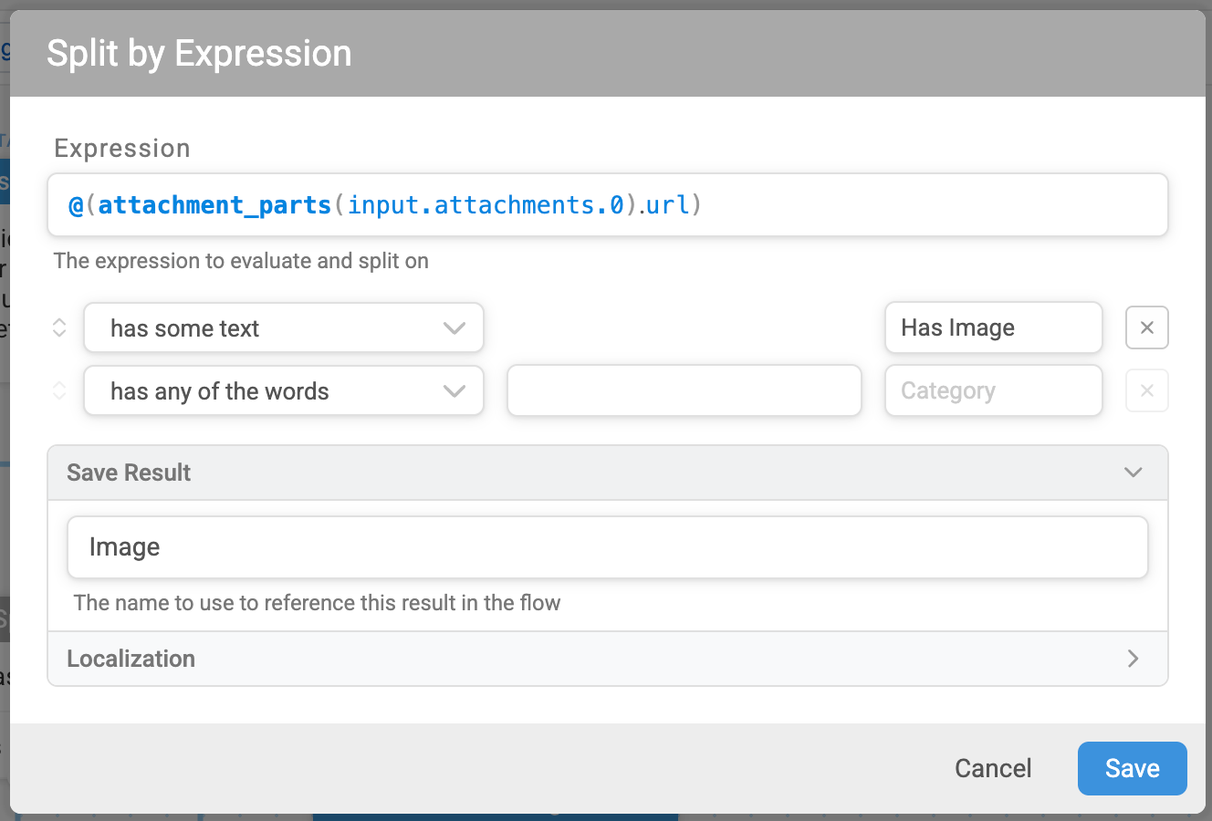The width and height of the screenshot is (1212, 821).
Task: Grab the reorder handle beside 'has some text'
Action: [59, 327]
